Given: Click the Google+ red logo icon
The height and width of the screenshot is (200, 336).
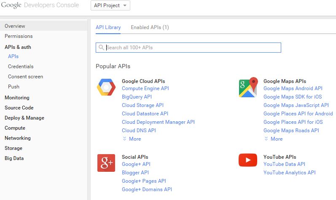Looking at the screenshot, I should click(106, 163).
